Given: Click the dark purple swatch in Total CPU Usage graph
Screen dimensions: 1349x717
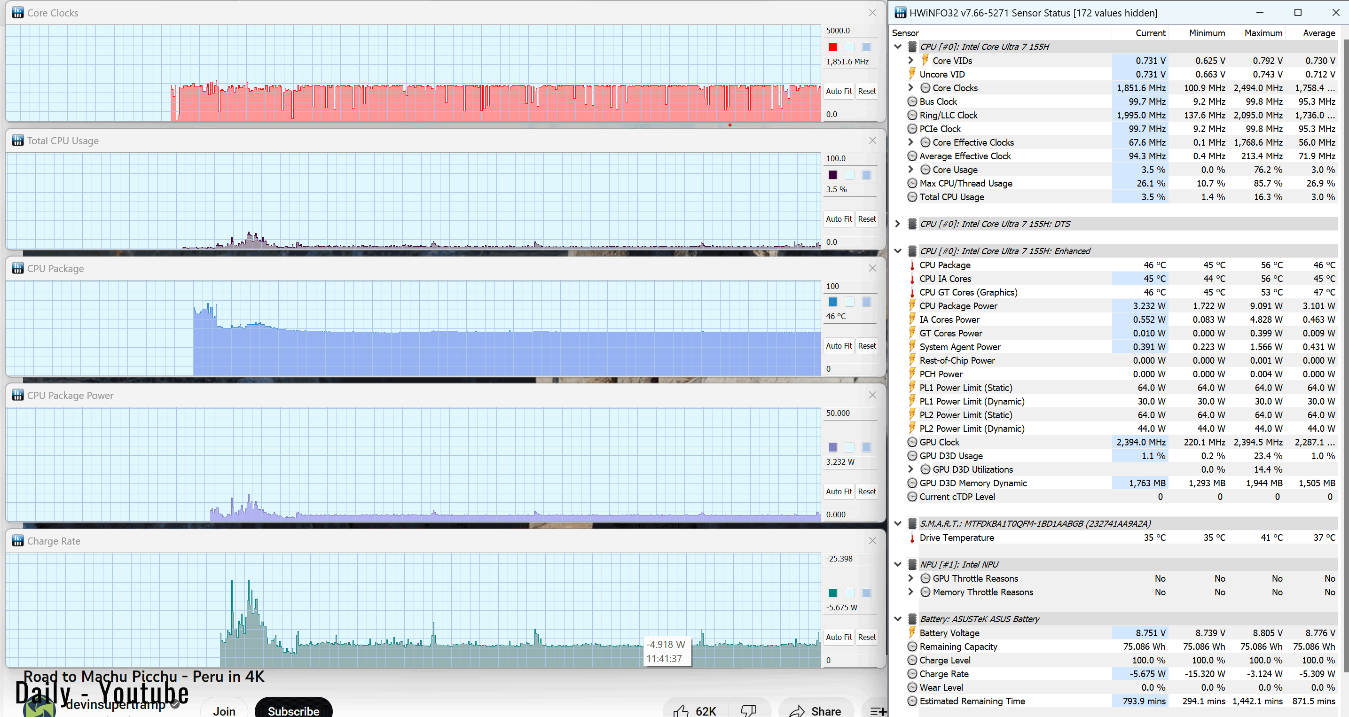Looking at the screenshot, I should pyautogui.click(x=832, y=175).
